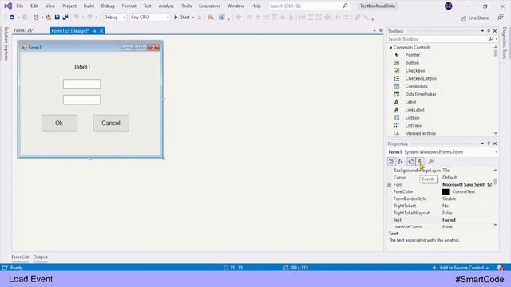The width and height of the screenshot is (511, 287).
Task: Select the ListBox control in Toolbox
Action: point(412,117)
